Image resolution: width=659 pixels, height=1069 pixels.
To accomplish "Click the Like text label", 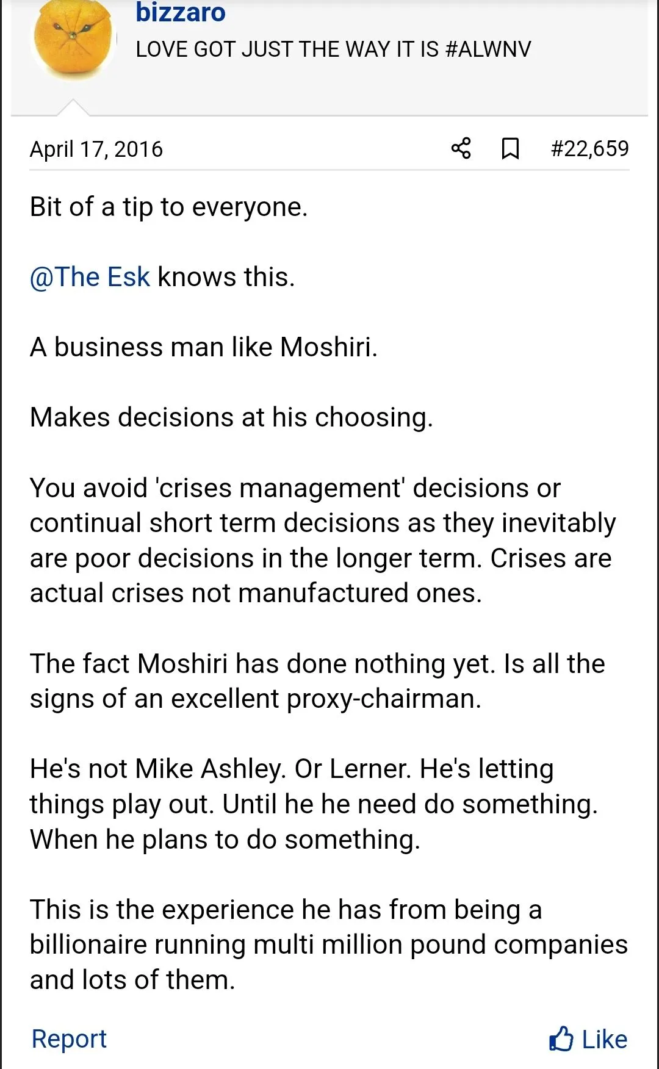I will click(x=604, y=1039).
